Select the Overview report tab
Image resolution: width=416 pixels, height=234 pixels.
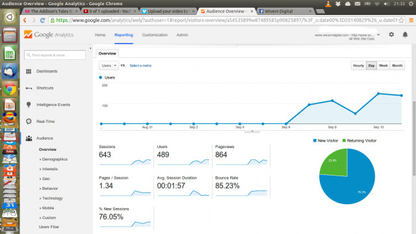click(x=107, y=53)
